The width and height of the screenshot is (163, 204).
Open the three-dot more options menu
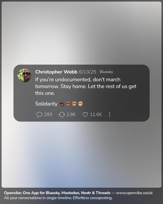click(109, 115)
